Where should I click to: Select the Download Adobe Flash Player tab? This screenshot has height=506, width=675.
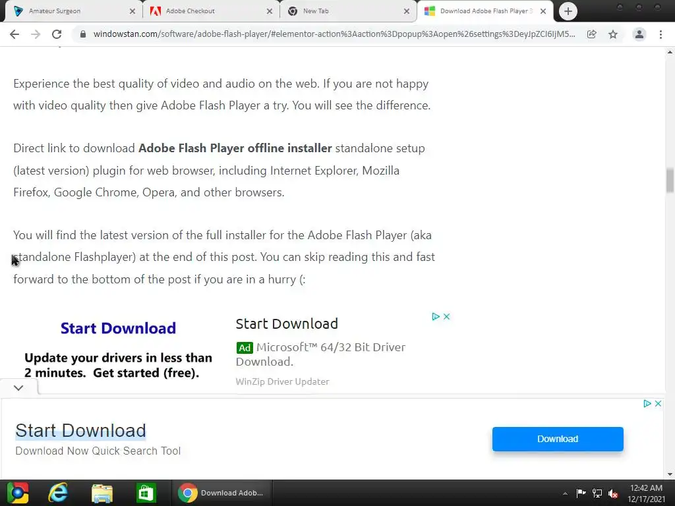coord(484,11)
